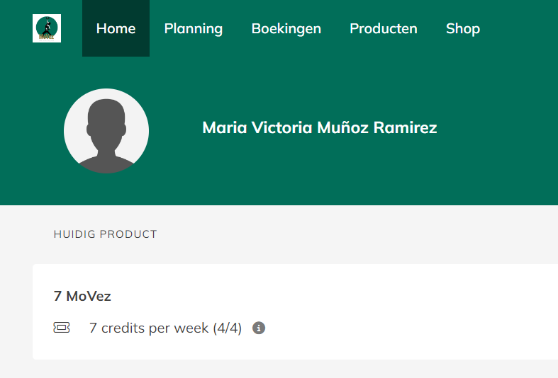558x378 pixels.
Task: Select the name Maria Victoria Muñoz Ramirez
Action: pyautogui.click(x=320, y=127)
